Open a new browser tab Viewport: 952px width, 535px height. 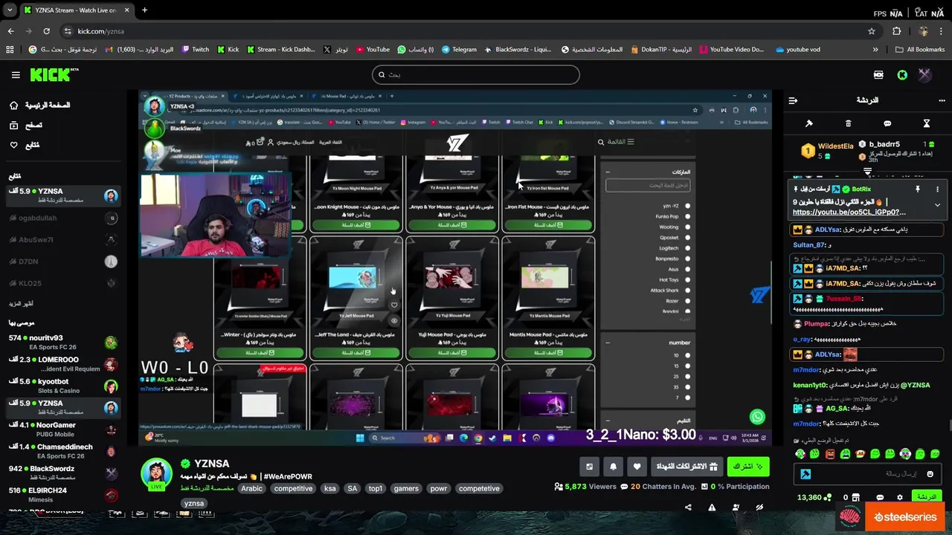click(x=144, y=10)
